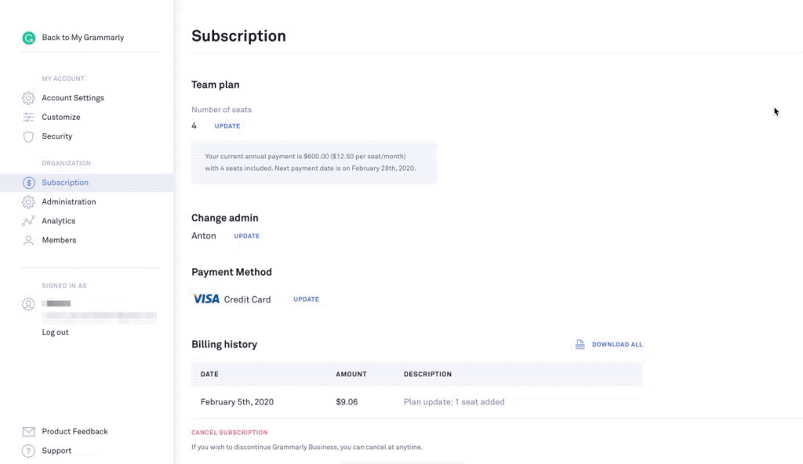Click the Subscription dollar icon

[28, 183]
